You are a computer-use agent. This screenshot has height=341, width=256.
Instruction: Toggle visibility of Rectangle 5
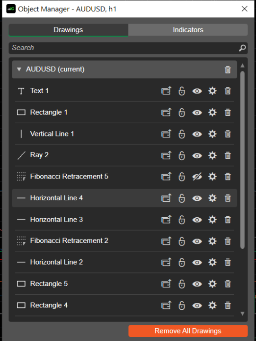[x=197, y=284]
